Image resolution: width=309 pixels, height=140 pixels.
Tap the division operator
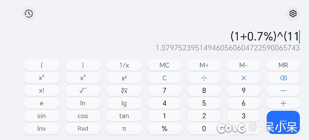(204, 78)
